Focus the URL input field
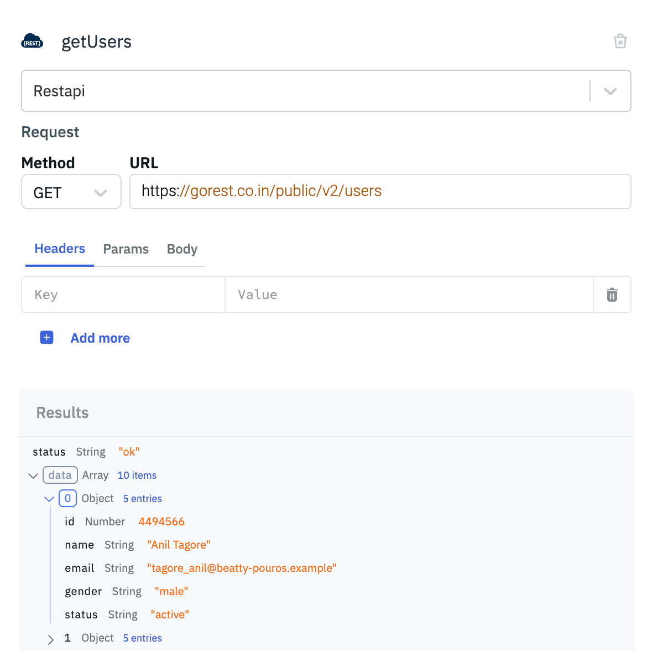 pyautogui.click(x=380, y=192)
